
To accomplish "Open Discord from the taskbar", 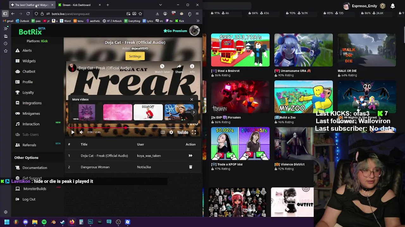I will click(x=25, y=222).
